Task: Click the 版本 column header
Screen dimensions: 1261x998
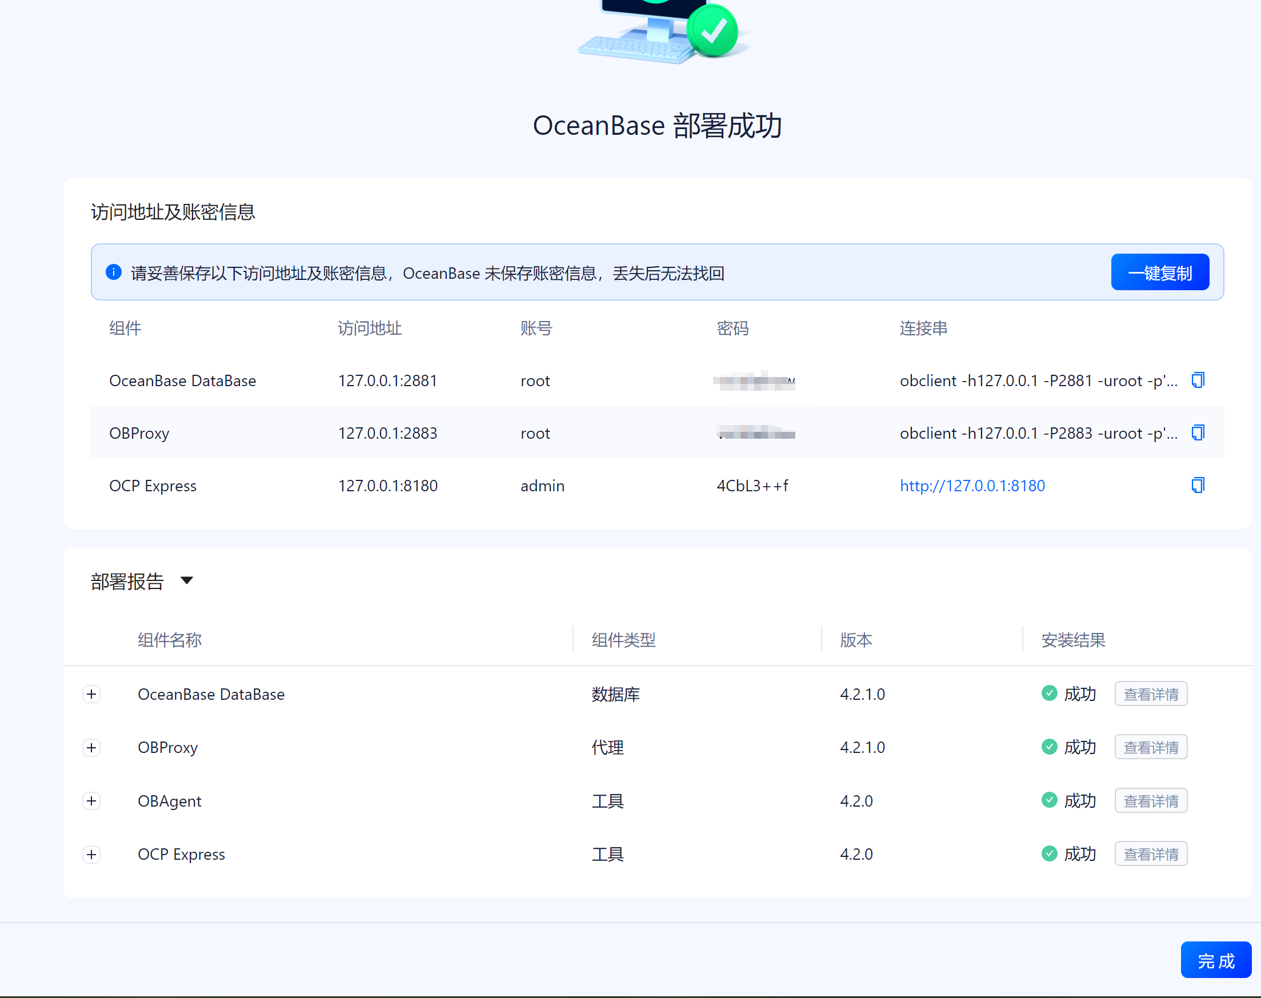Action: click(x=856, y=640)
